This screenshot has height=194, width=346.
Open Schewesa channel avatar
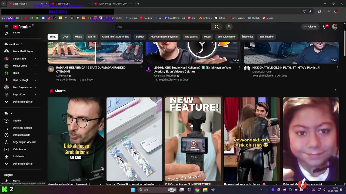(x=51, y=69)
